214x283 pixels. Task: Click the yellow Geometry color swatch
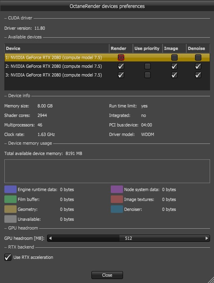(10, 209)
